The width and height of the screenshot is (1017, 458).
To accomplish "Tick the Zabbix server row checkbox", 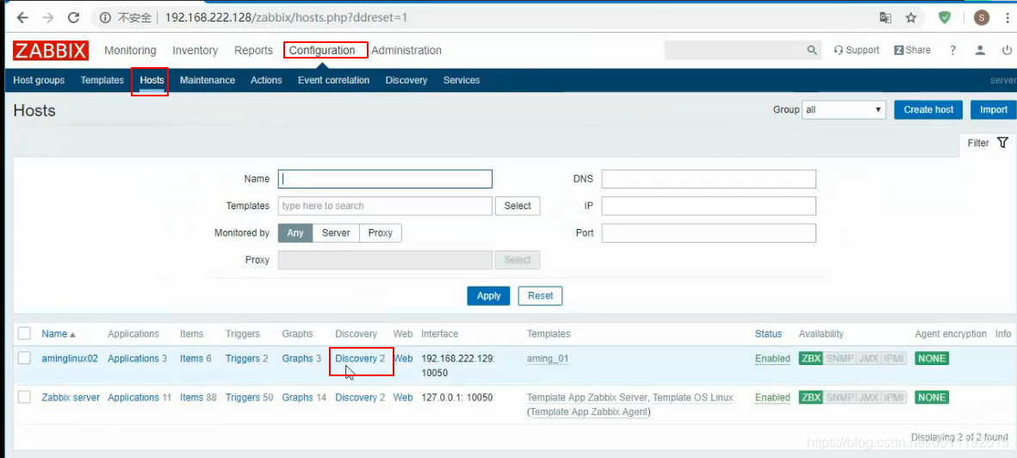I will tap(25, 397).
